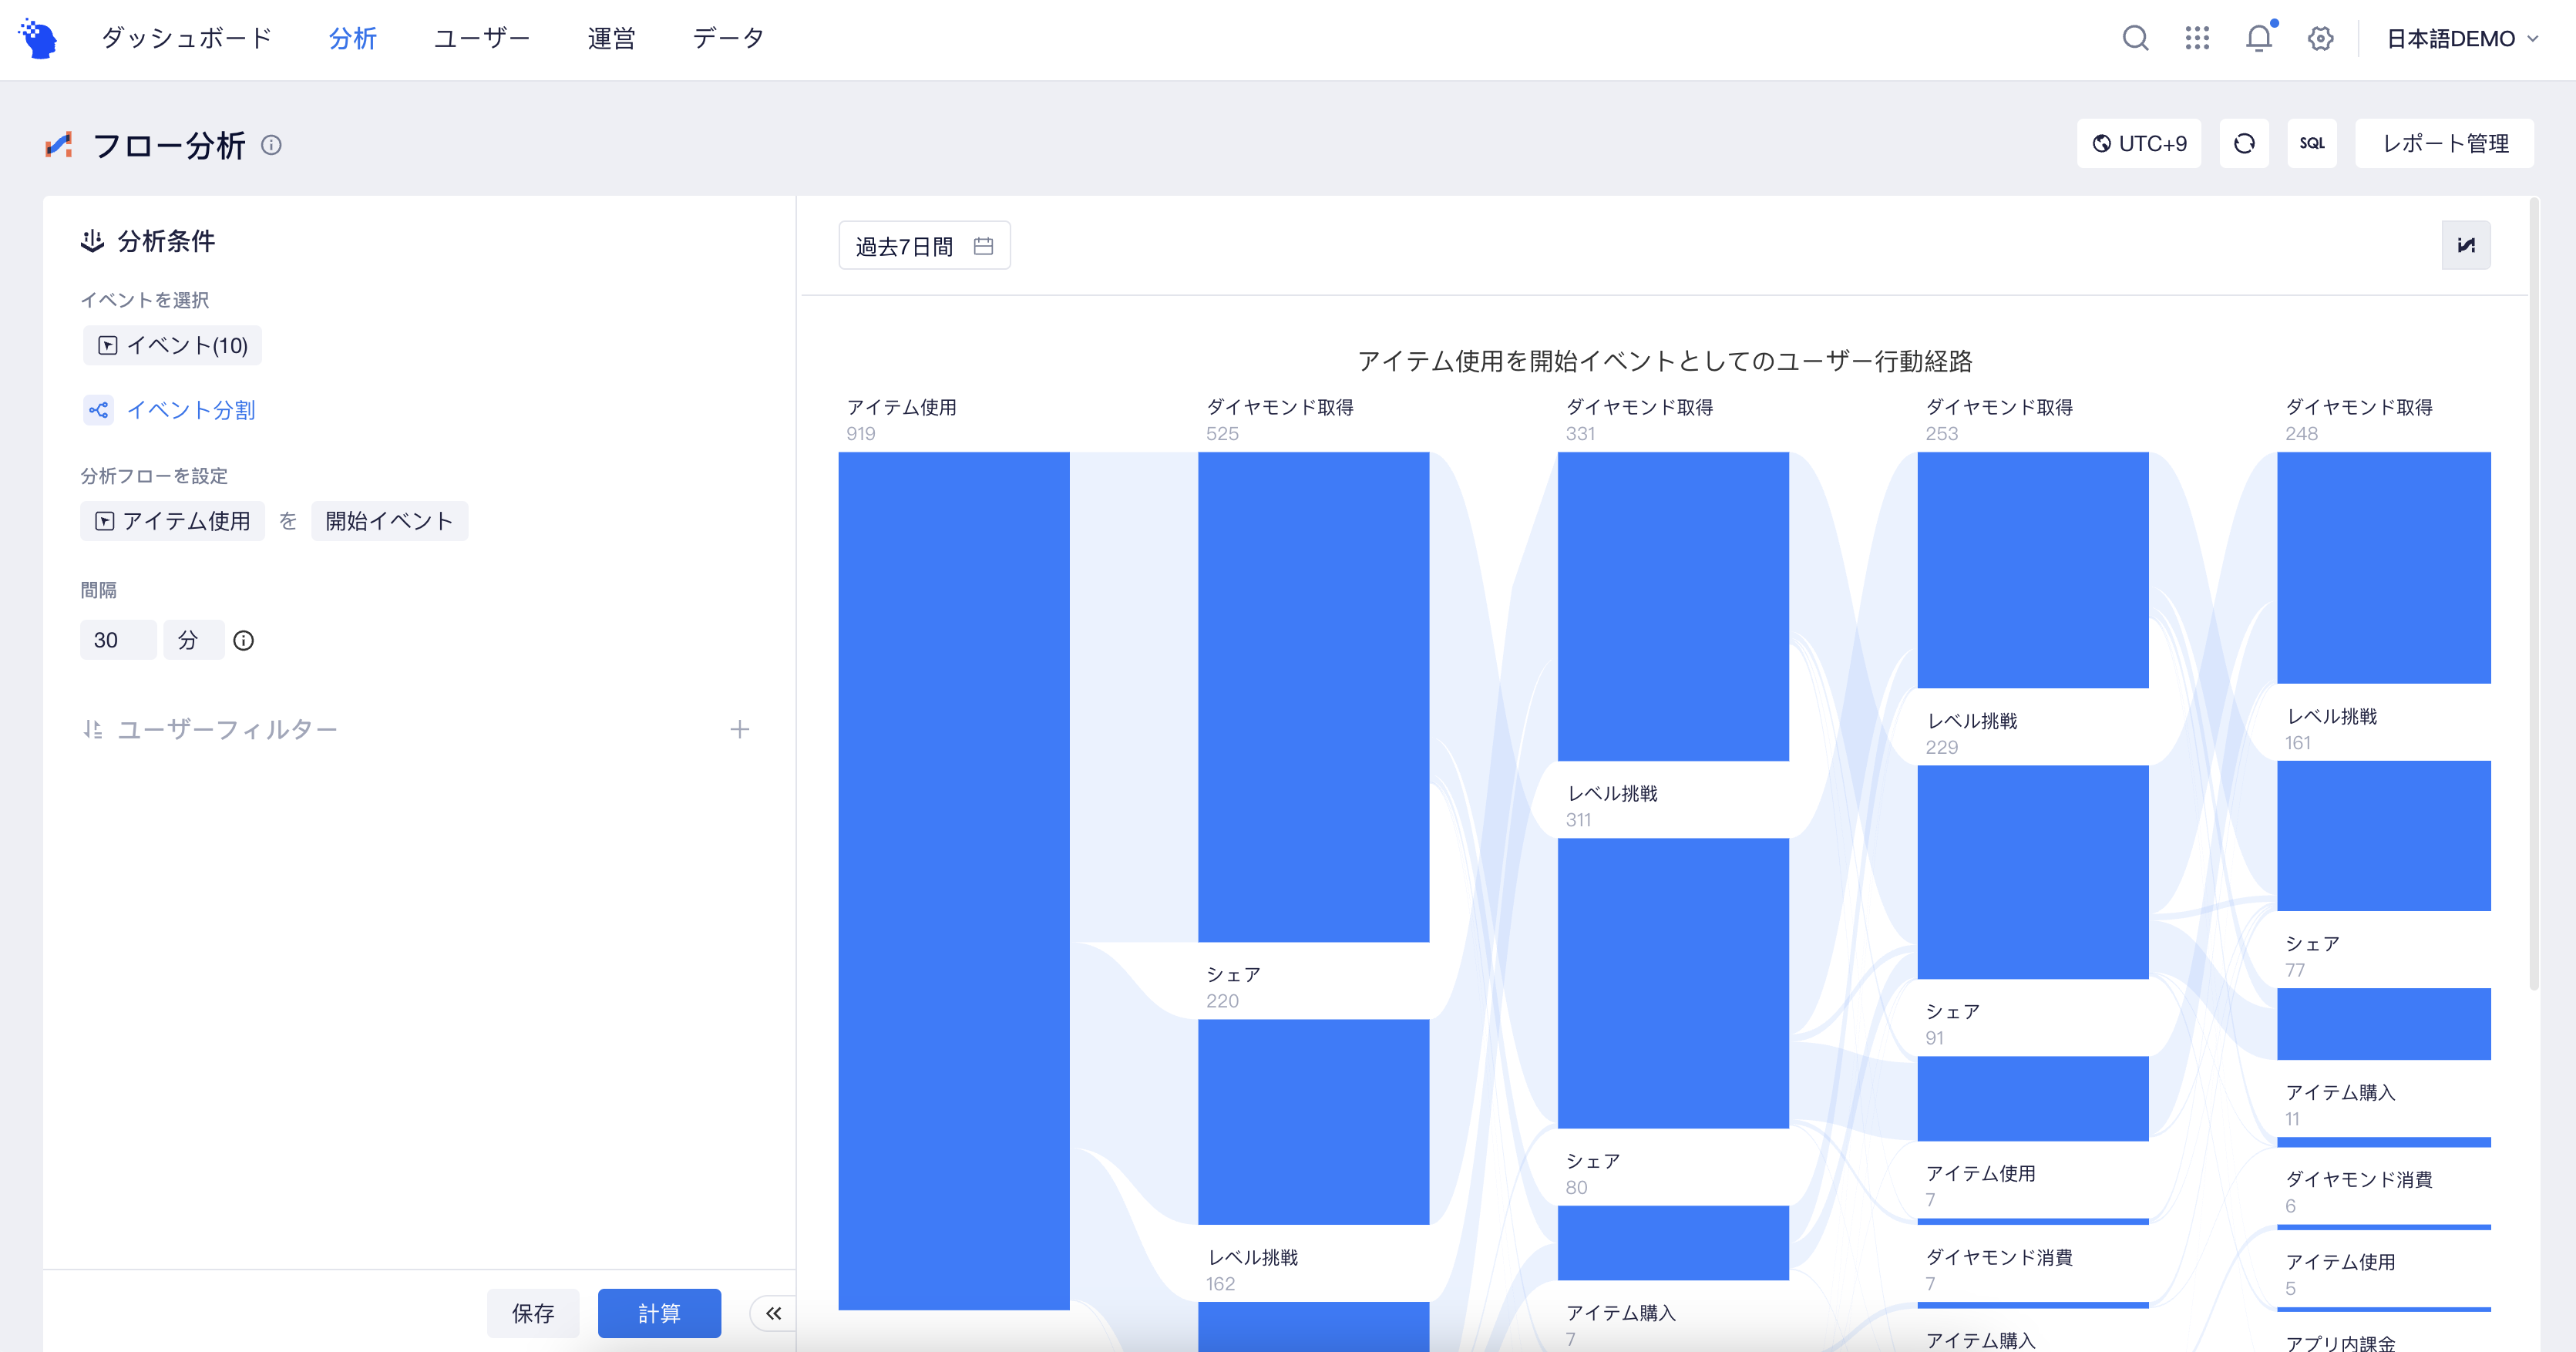Click the シェア 220 bar
Screen dimensions: 2576x1352
pyautogui.click(x=1313, y=1122)
